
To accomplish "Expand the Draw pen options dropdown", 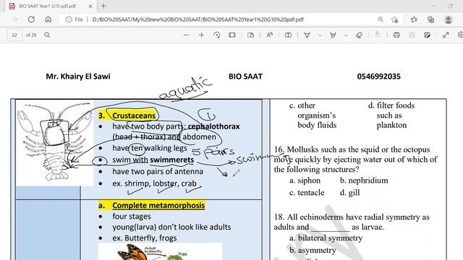I will [x=320, y=35].
